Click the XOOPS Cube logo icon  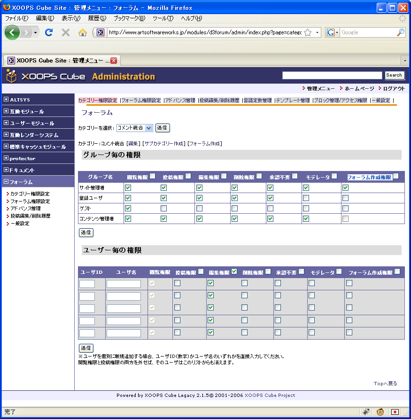pyautogui.click(x=11, y=76)
